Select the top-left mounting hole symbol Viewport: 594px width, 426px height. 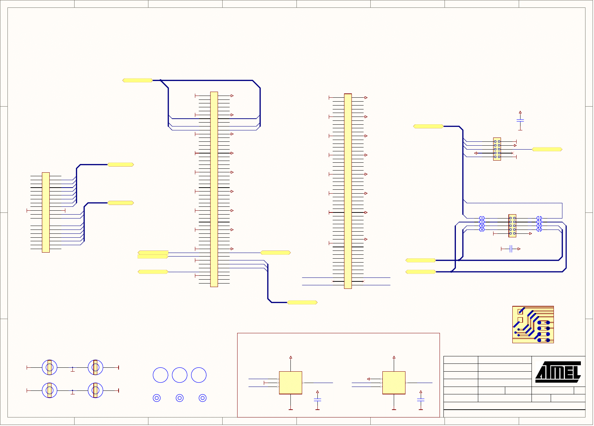(x=49, y=367)
